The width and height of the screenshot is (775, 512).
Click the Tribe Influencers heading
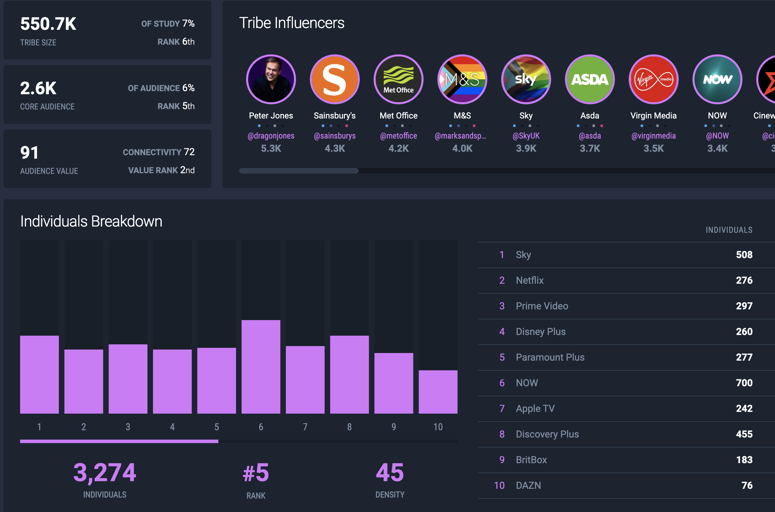point(292,23)
